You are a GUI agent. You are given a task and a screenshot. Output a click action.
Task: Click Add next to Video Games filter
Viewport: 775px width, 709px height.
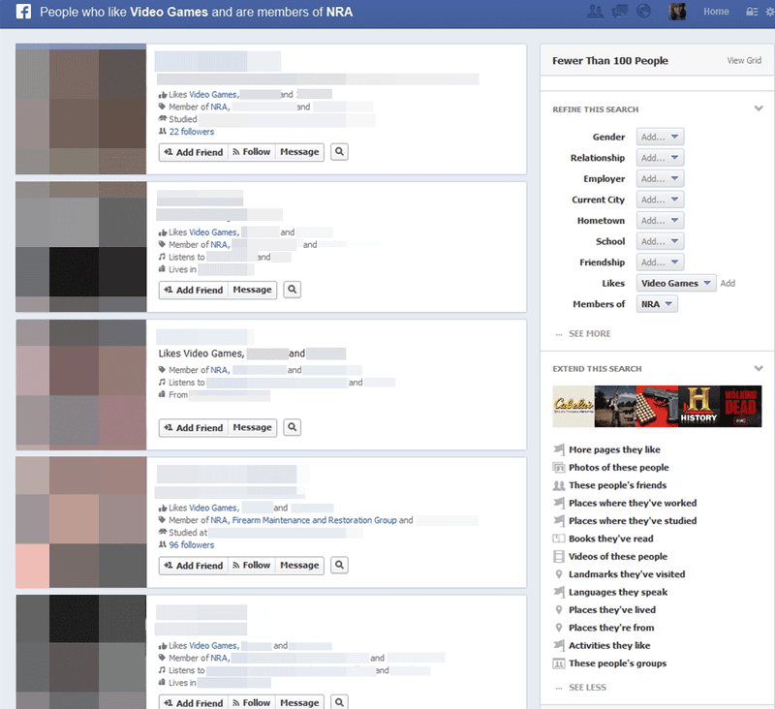click(x=728, y=283)
